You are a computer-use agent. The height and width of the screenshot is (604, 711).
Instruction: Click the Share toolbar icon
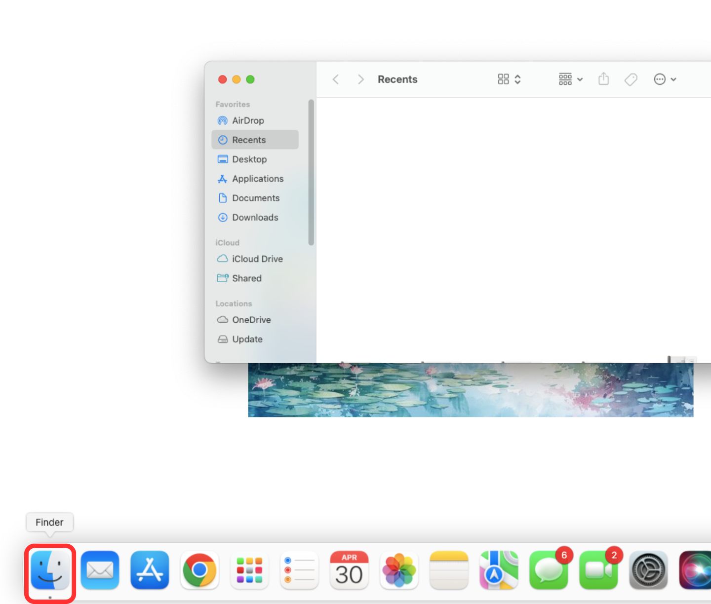[603, 79]
